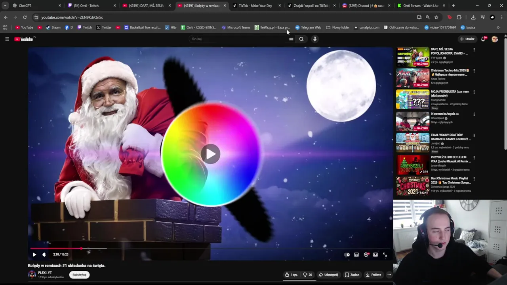This screenshot has height=285, width=507.
Task: Open the more actions ellipsis under video
Action: pyautogui.click(x=389, y=275)
